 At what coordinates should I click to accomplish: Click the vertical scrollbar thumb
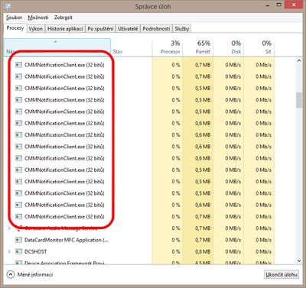point(299,100)
